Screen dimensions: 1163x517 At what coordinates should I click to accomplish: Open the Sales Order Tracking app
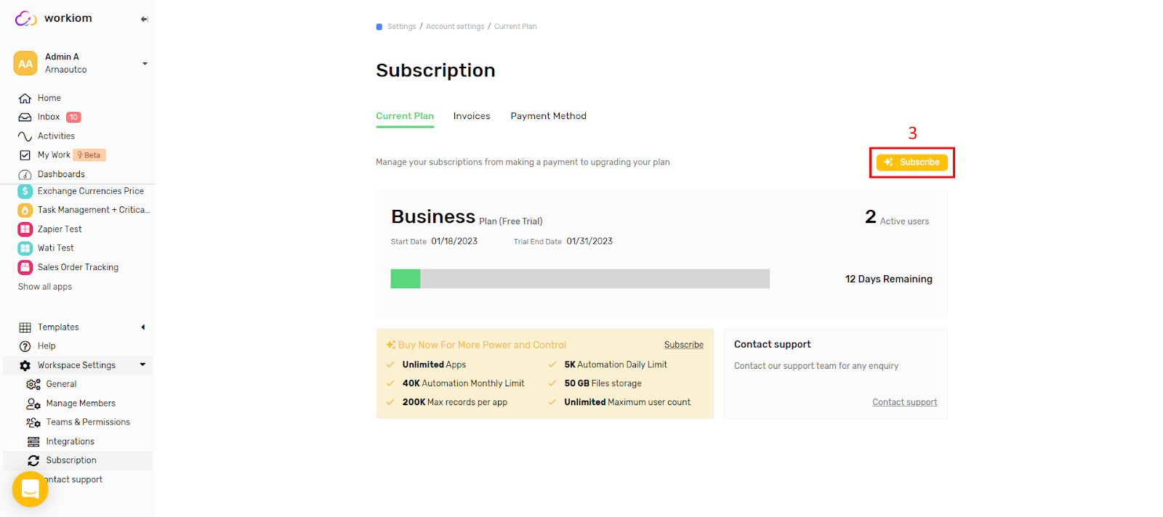tap(78, 266)
